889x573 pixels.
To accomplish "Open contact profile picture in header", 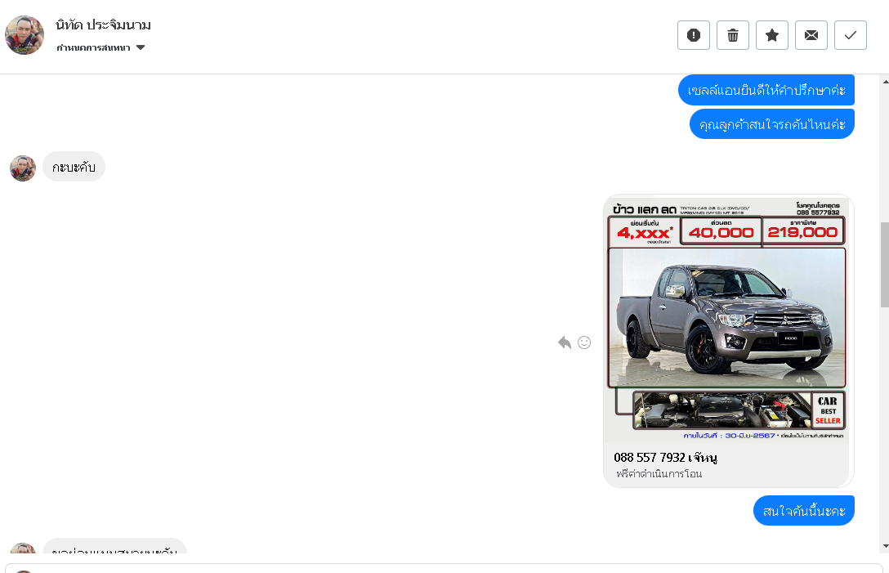I will point(25,35).
